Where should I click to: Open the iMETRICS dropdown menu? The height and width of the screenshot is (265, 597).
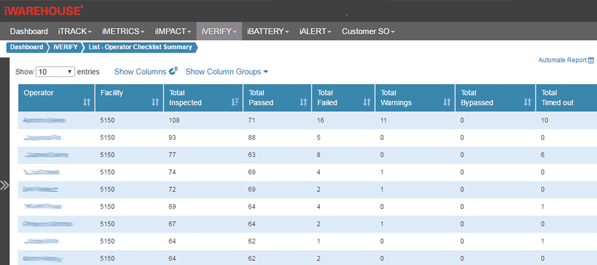pyautogui.click(x=123, y=31)
